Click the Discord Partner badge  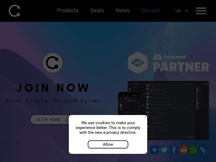[x=168, y=63]
